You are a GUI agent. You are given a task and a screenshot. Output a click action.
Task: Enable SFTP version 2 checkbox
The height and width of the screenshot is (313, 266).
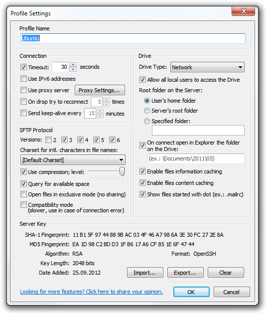point(48,140)
